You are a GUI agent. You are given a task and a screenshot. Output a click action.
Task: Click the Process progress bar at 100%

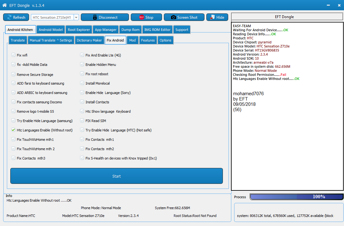[297, 197]
